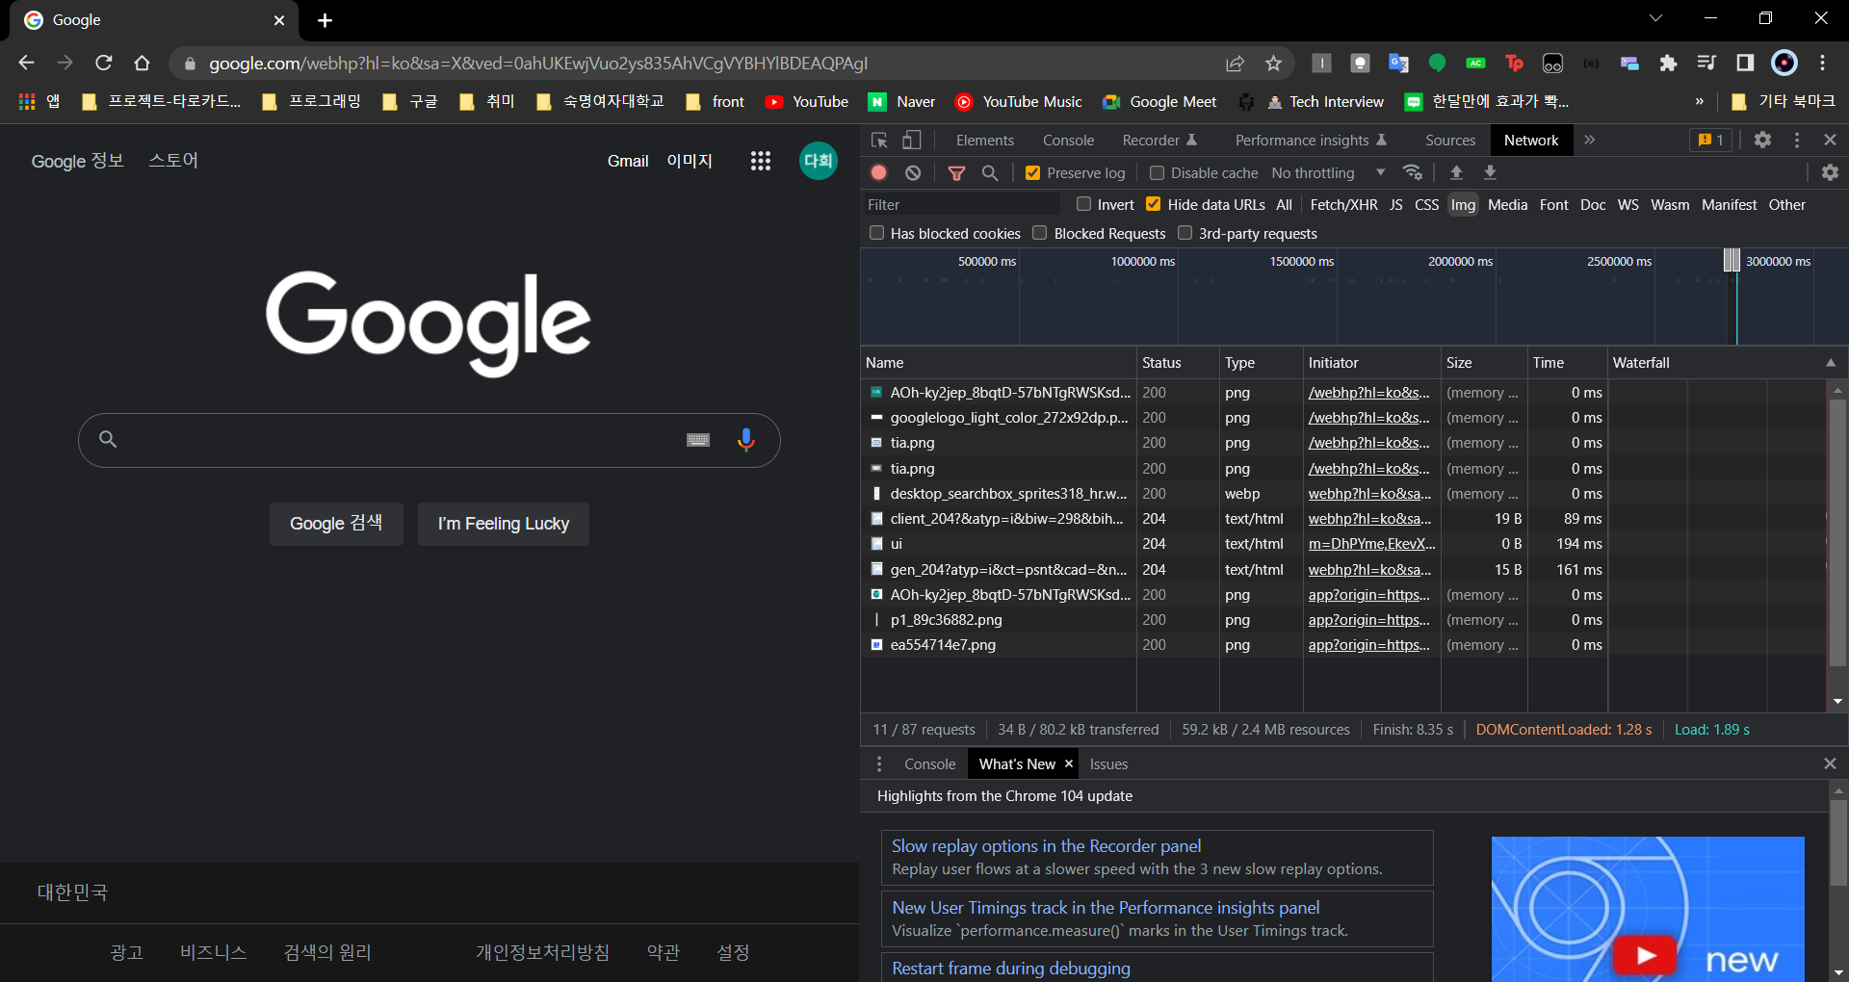
Task: Go to the home page icon
Action: point(143,63)
